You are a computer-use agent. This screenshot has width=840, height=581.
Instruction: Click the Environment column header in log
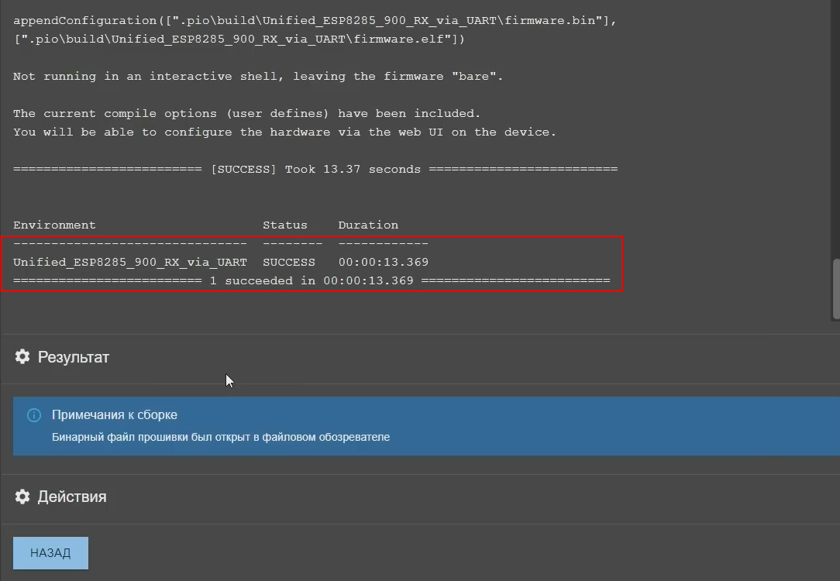click(54, 225)
